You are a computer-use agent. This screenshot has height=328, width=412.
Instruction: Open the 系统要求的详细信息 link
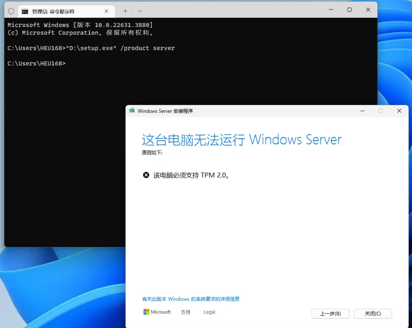point(191,299)
